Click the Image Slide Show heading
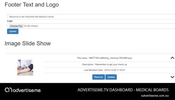The image size is (175, 100). 28,43
